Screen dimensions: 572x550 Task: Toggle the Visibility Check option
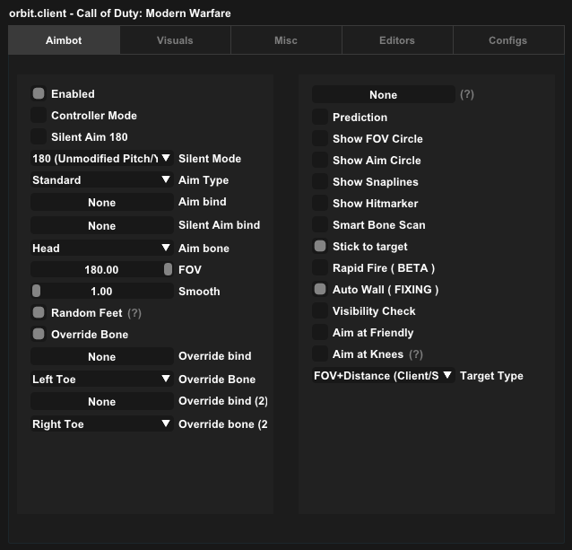[320, 310]
